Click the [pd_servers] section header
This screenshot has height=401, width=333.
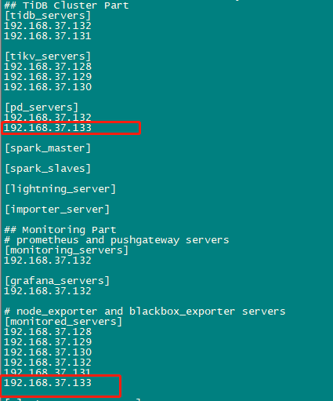(42, 108)
